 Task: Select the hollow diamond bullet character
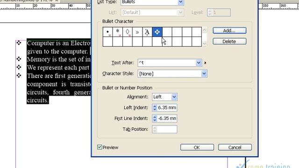[x=128, y=32]
